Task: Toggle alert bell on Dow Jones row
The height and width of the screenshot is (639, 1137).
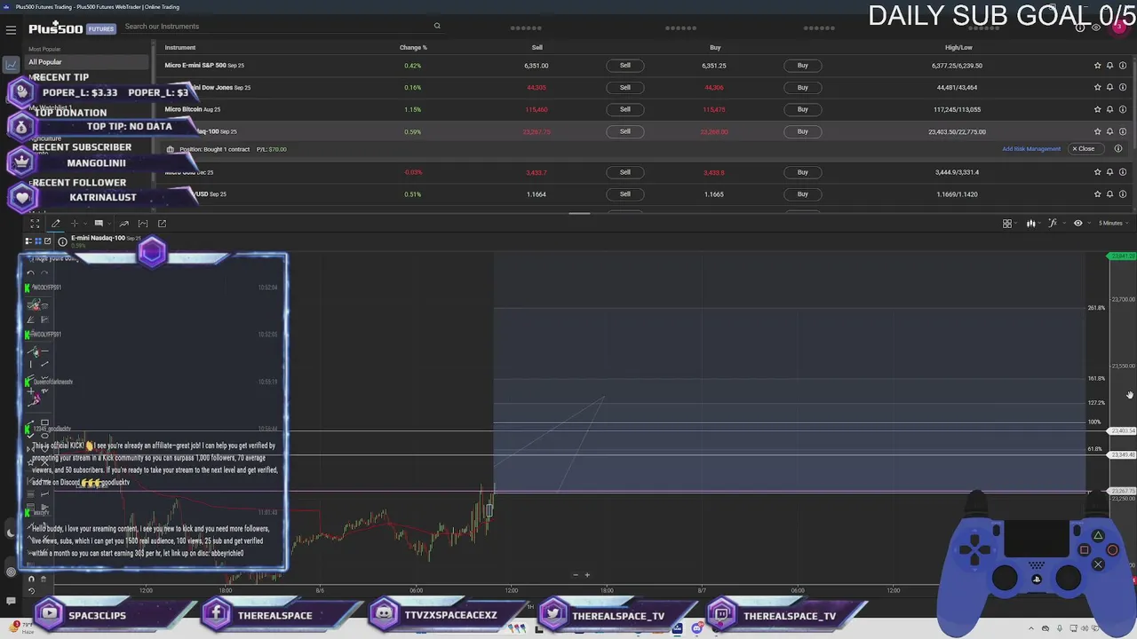Action: 1109,87
